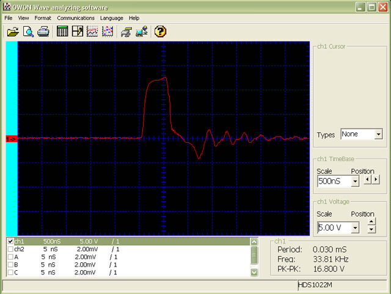
Task: Click the grey device transfer icon
Action: click(x=126, y=32)
